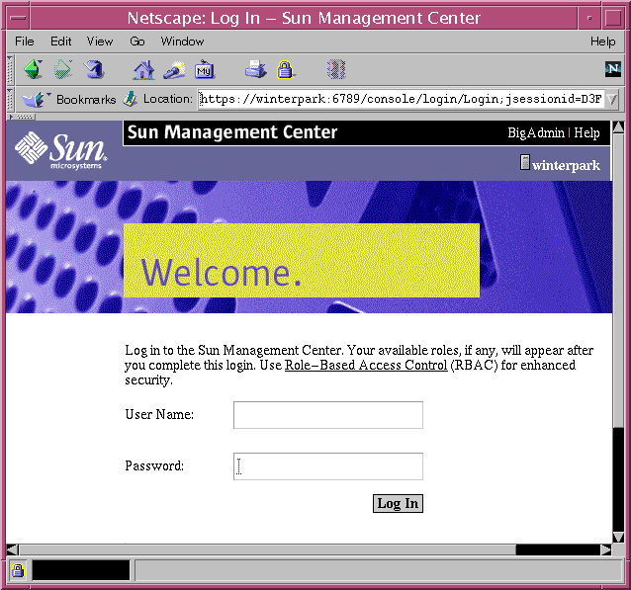Click the Sun Management Center heading
This screenshot has width=631, height=590.
click(232, 132)
